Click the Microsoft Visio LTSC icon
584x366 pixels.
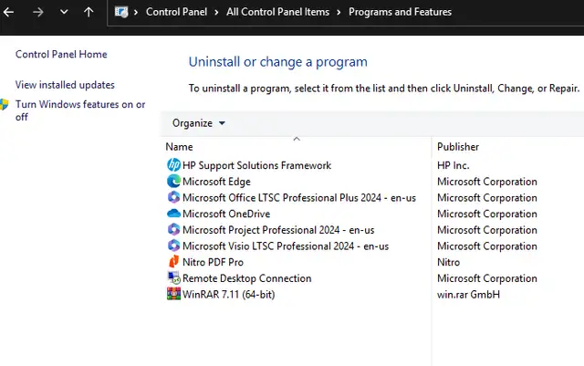pyautogui.click(x=173, y=246)
